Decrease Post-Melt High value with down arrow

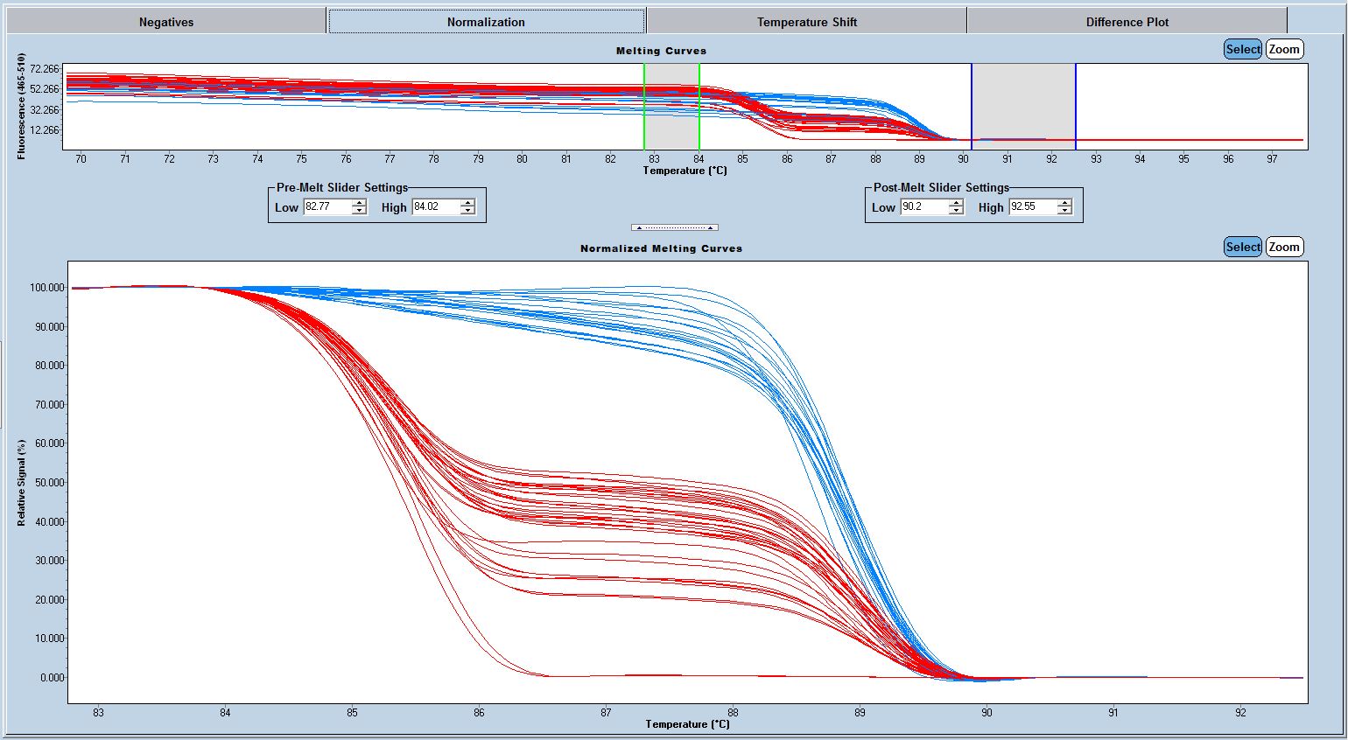pyautogui.click(x=1064, y=211)
